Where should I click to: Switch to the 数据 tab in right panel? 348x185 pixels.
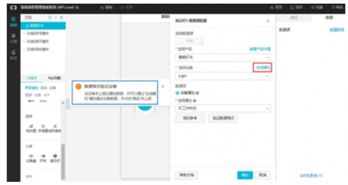tap(329, 18)
